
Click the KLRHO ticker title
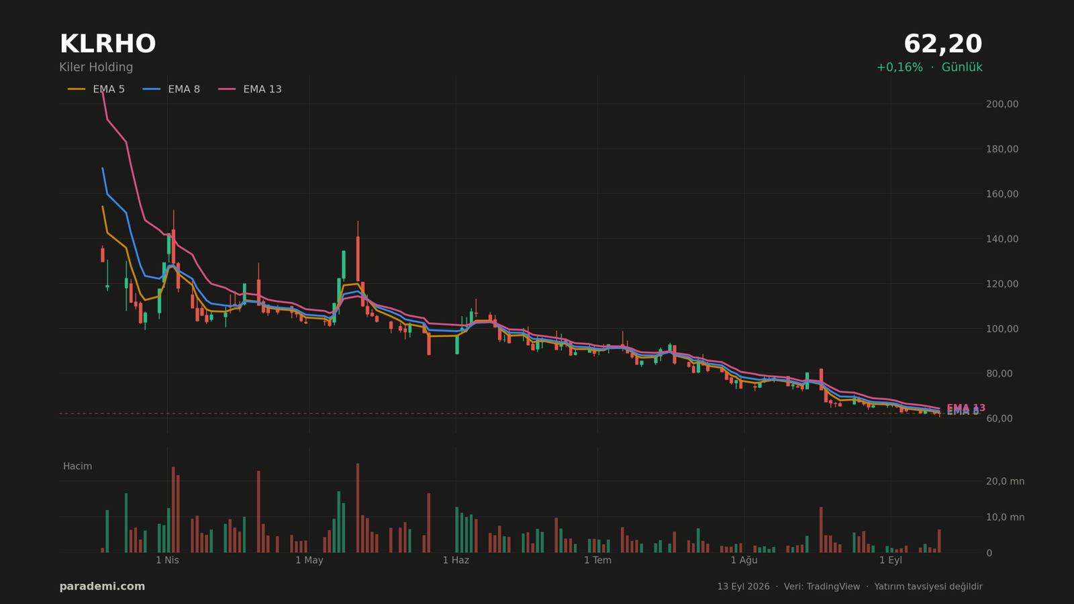107,44
